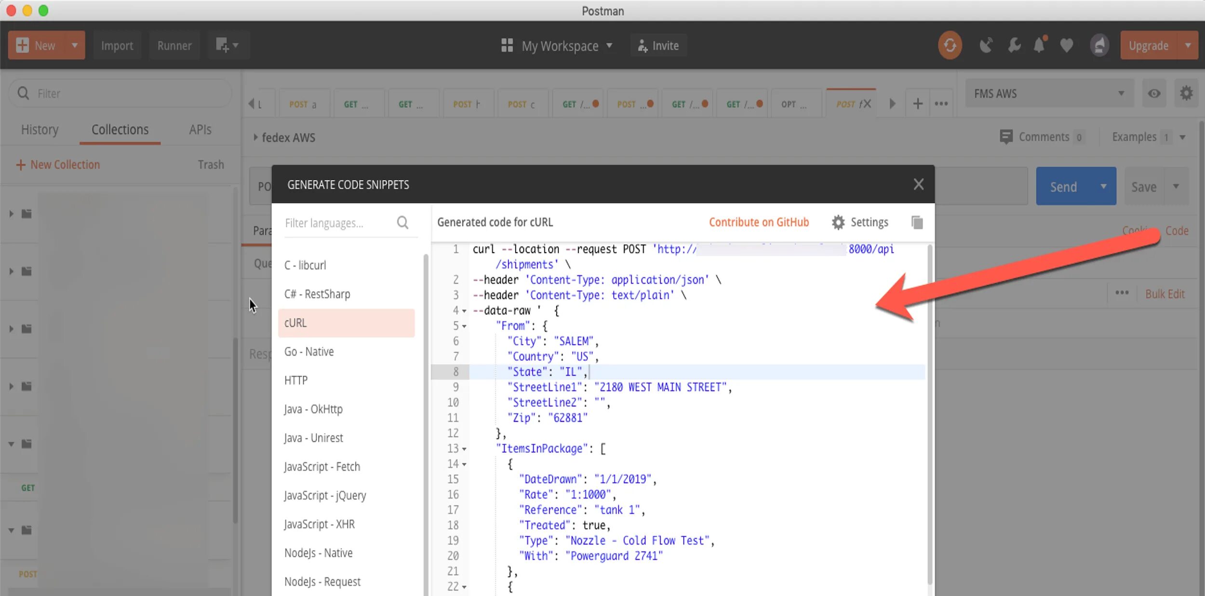Select JavaScript - Fetch language

[322, 466]
